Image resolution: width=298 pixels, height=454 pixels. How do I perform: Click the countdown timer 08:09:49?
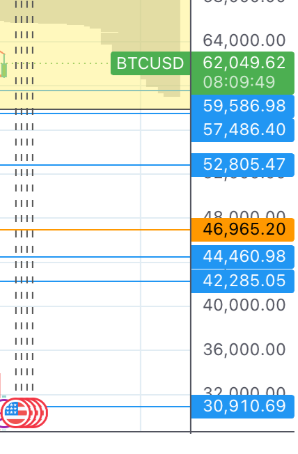point(239,82)
